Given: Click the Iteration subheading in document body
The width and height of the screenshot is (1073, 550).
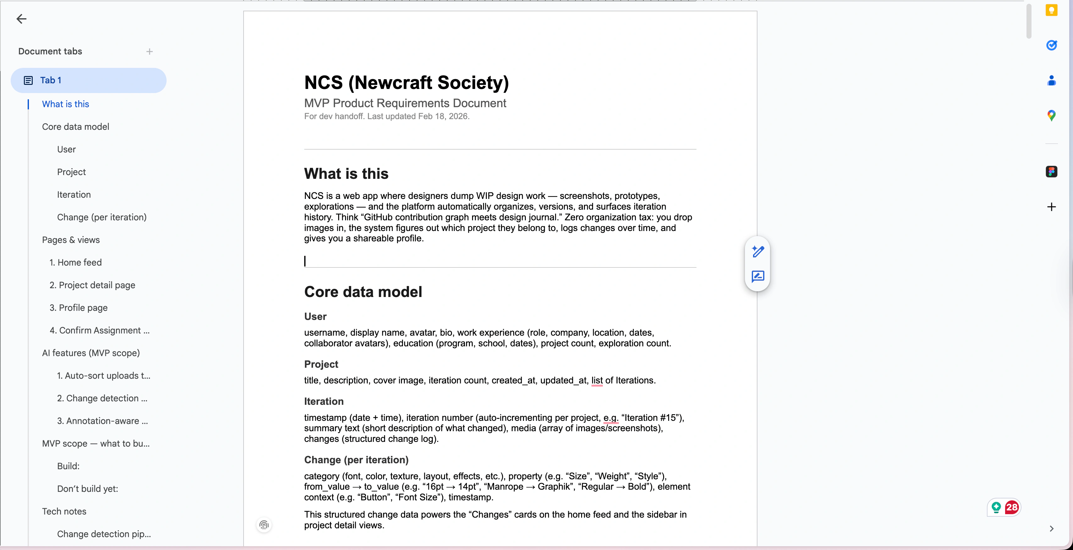Looking at the screenshot, I should (324, 401).
